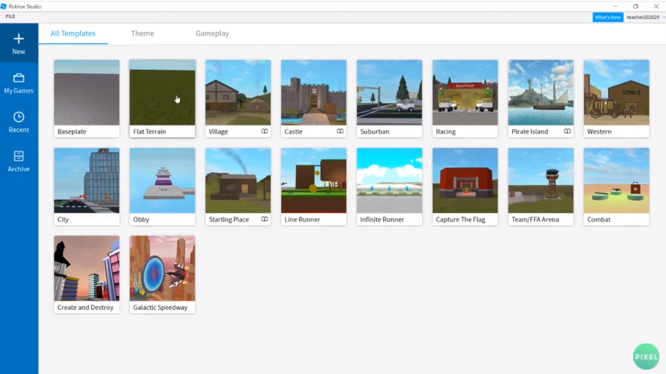Click the Obby label text

[141, 219]
